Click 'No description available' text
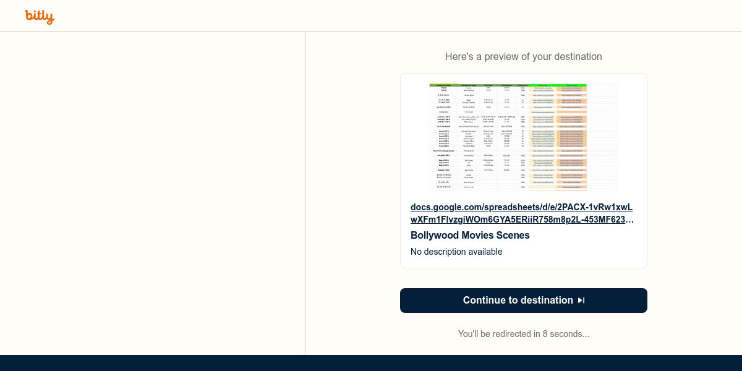The width and height of the screenshot is (742, 371). [456, 252]
